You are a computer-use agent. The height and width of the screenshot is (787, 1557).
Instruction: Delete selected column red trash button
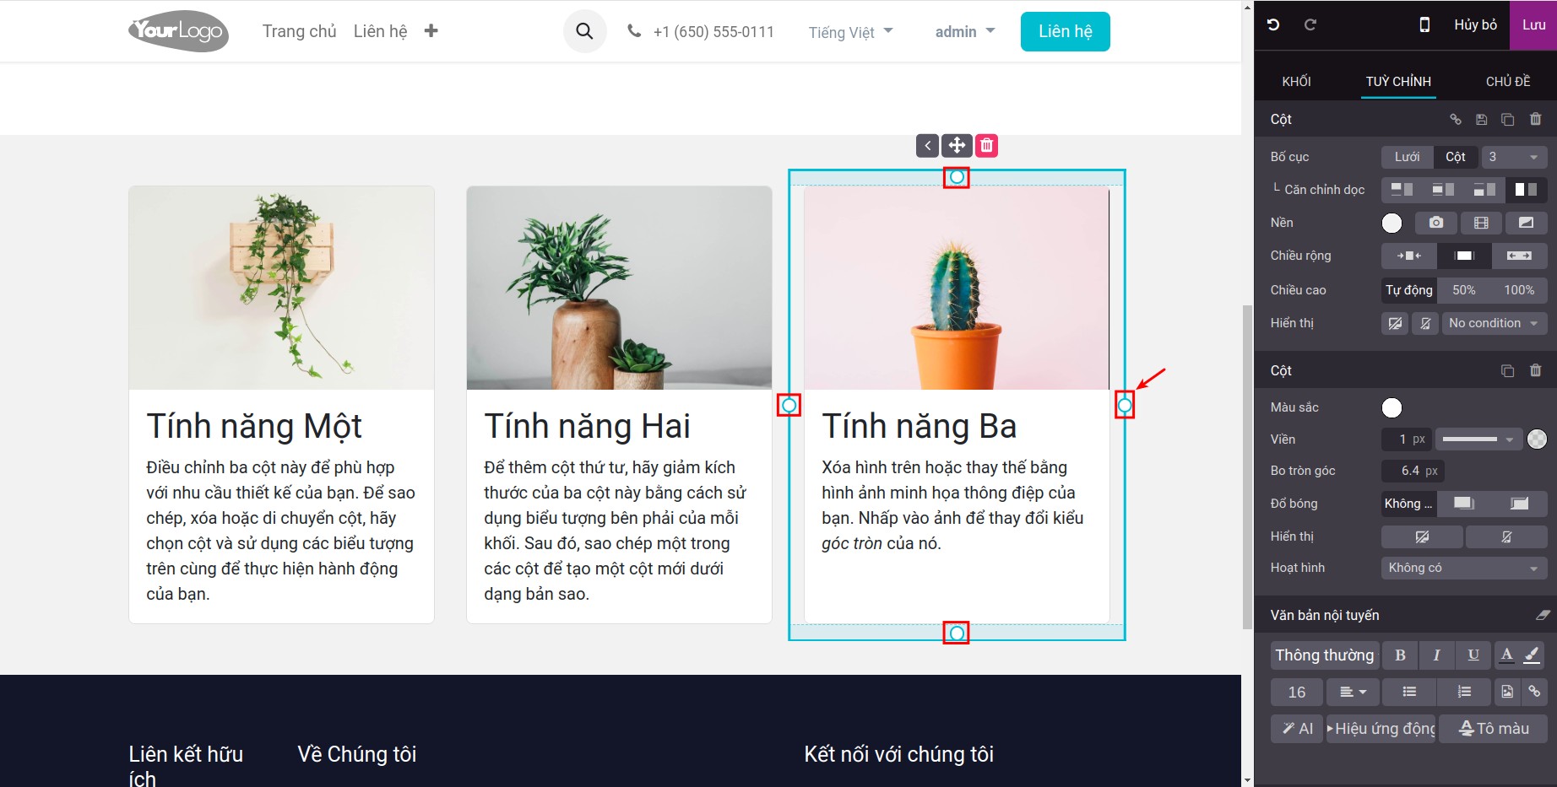click(986, 145)
